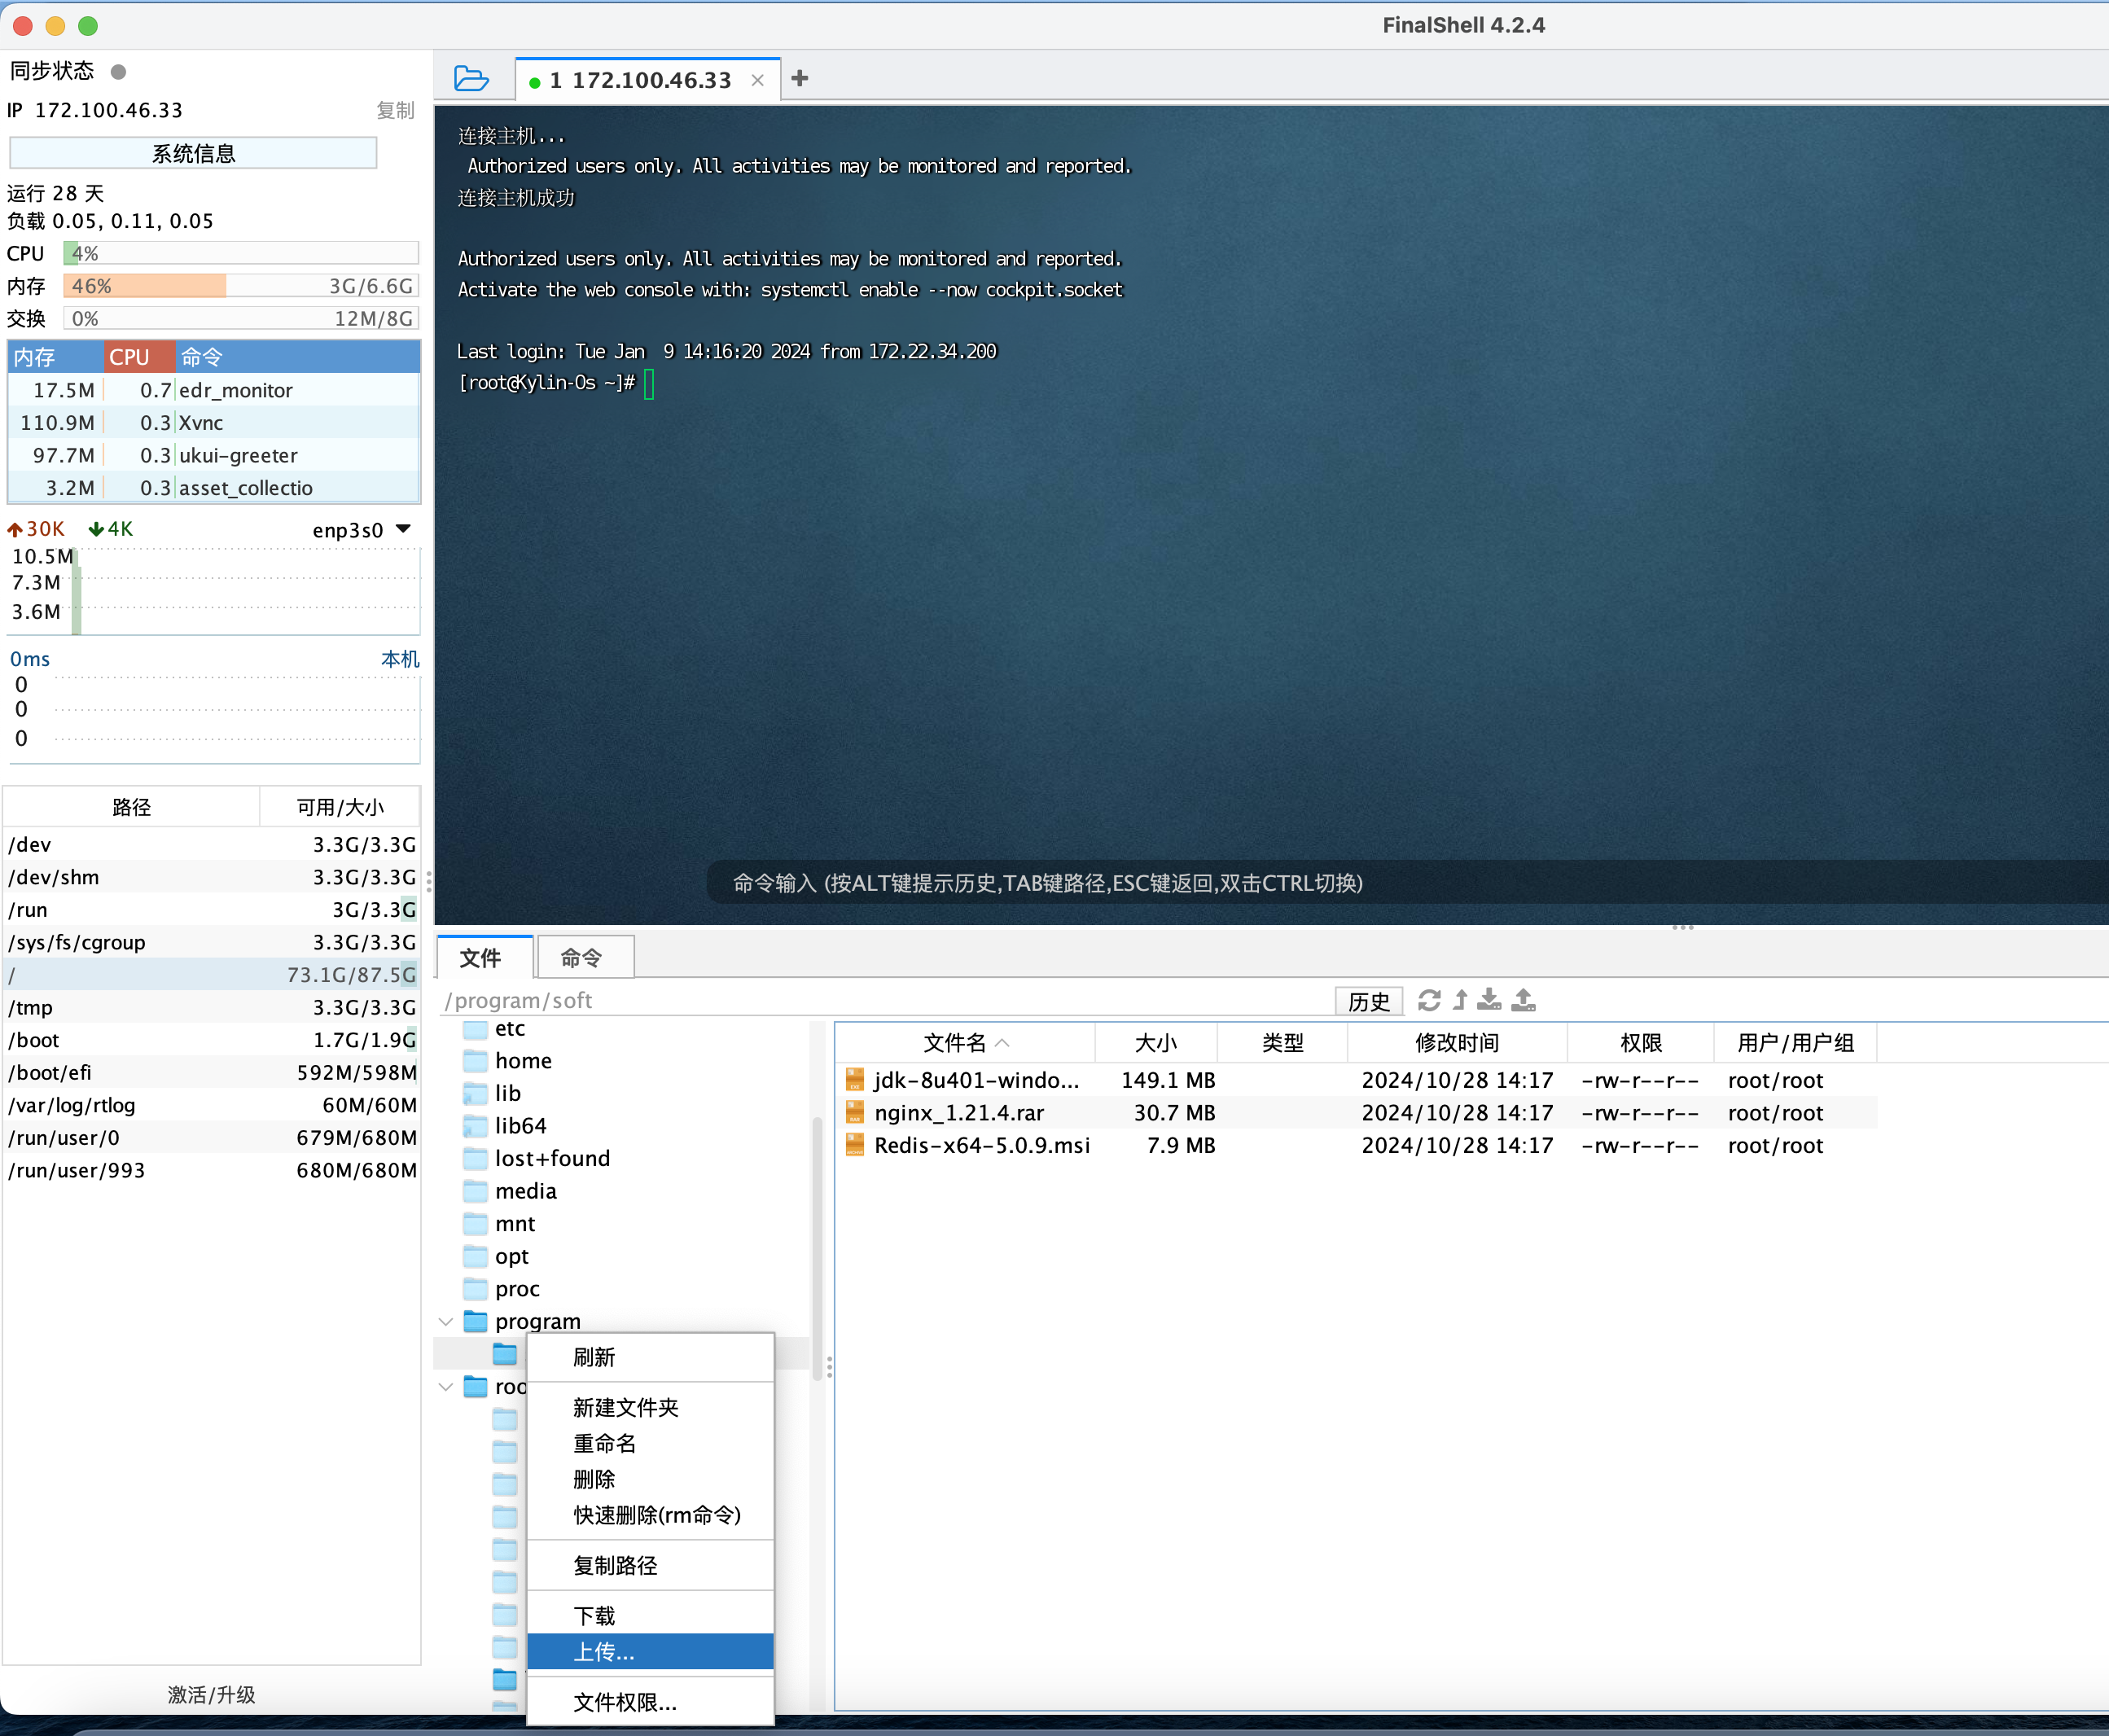Collapse the program folder in the tree
2109x1736 pixels.
coord(446,1322)
